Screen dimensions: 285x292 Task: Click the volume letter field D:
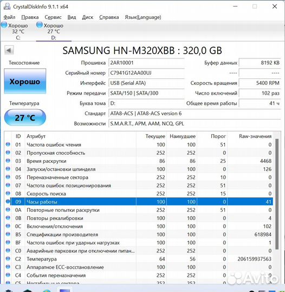[x=146, y=103]
